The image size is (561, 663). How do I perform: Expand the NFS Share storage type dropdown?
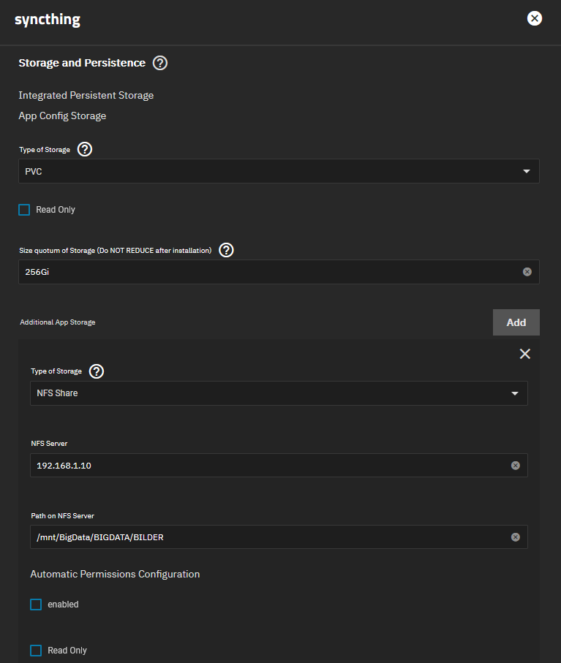tap(279, 393)
